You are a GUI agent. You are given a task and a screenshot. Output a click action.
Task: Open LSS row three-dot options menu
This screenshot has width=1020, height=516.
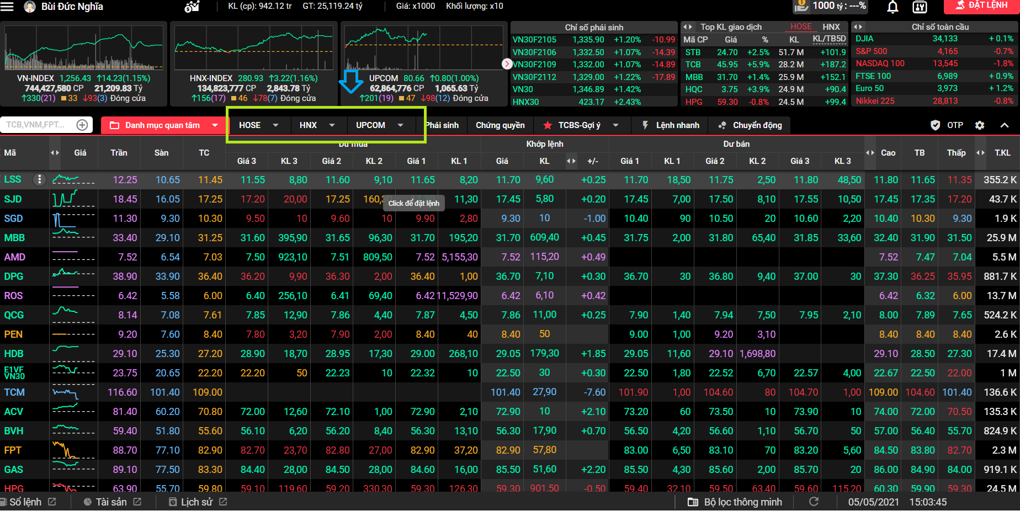[x=39, y=179]
